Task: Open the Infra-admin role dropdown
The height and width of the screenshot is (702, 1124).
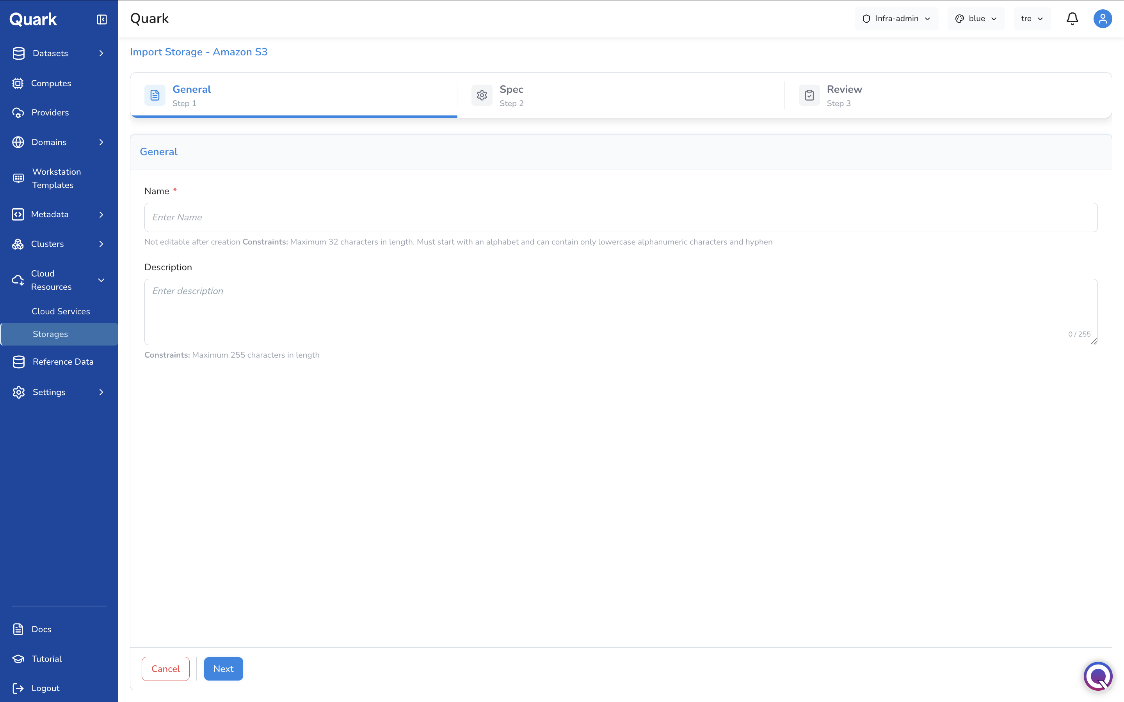Action: pos(896,19)
